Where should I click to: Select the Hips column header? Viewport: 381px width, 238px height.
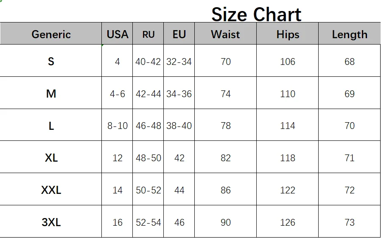point(288,34)
